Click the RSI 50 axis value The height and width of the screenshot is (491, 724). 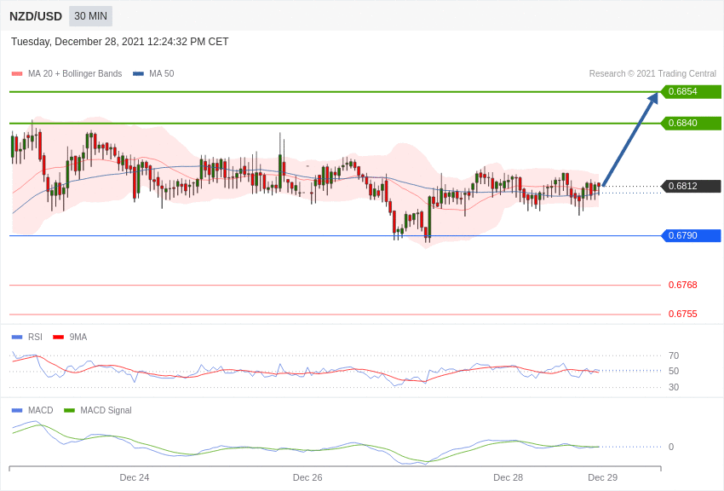tap(674, 371)
